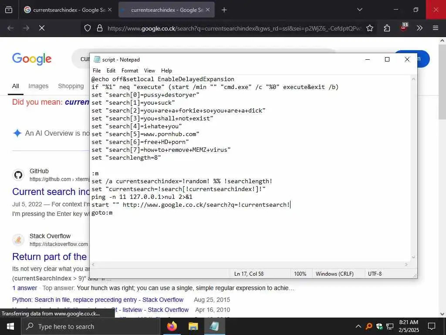Click the ':m' label line in Notepad
The width and height of the screenshot is (446, 335).
pyautogui.click(x=95, y=173)
